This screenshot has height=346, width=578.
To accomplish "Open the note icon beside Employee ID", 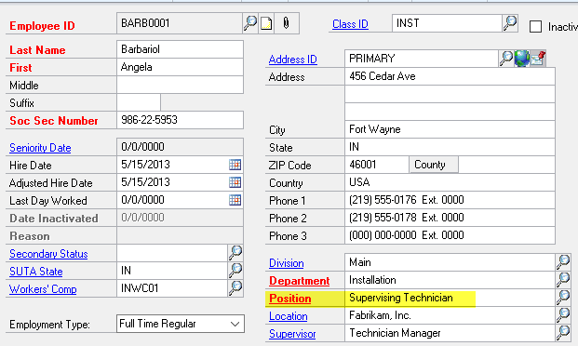I will 266,23.
